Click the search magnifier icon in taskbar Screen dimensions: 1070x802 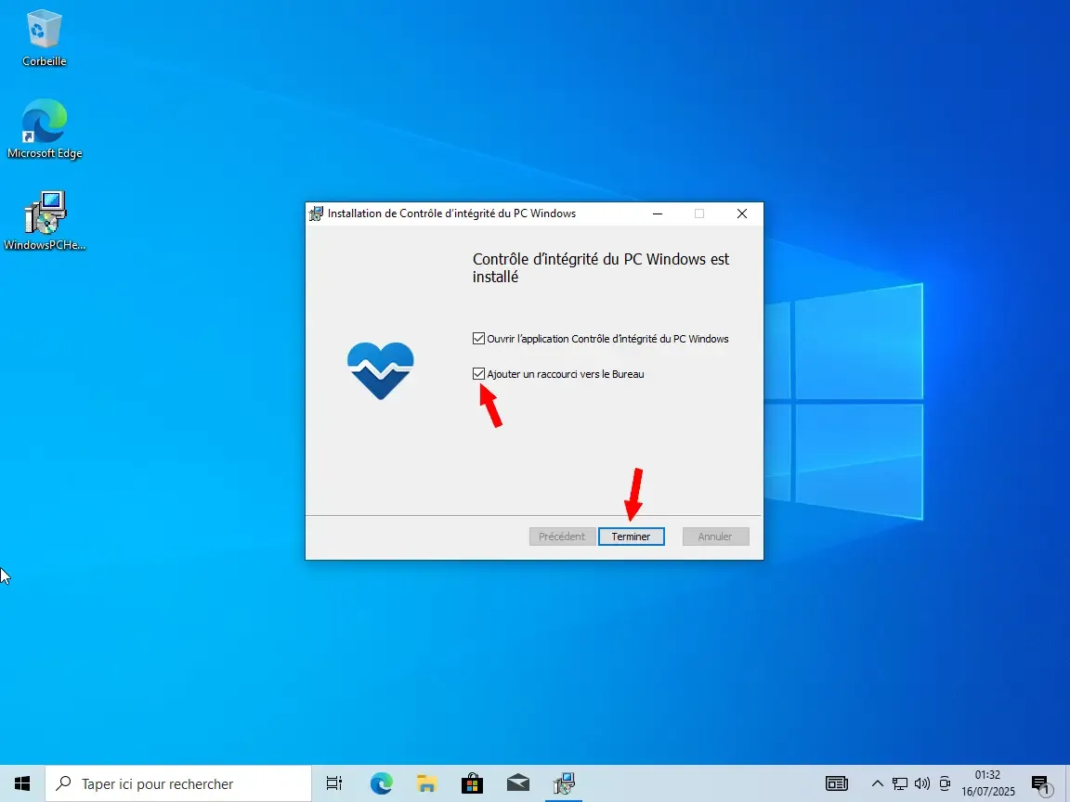tap(63, 783)
